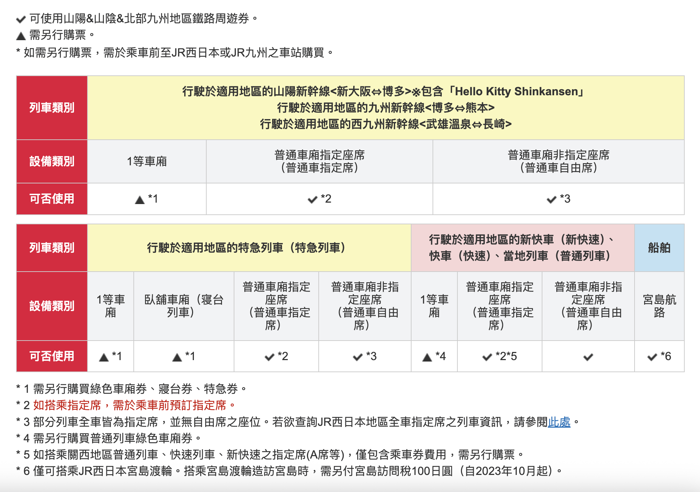Click the checkmark under 宮島航路 marked *6
700x492 pixels.
[652, 357]
